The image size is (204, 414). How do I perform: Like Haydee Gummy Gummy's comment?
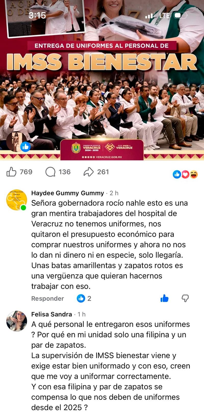[x=164, y=298]
